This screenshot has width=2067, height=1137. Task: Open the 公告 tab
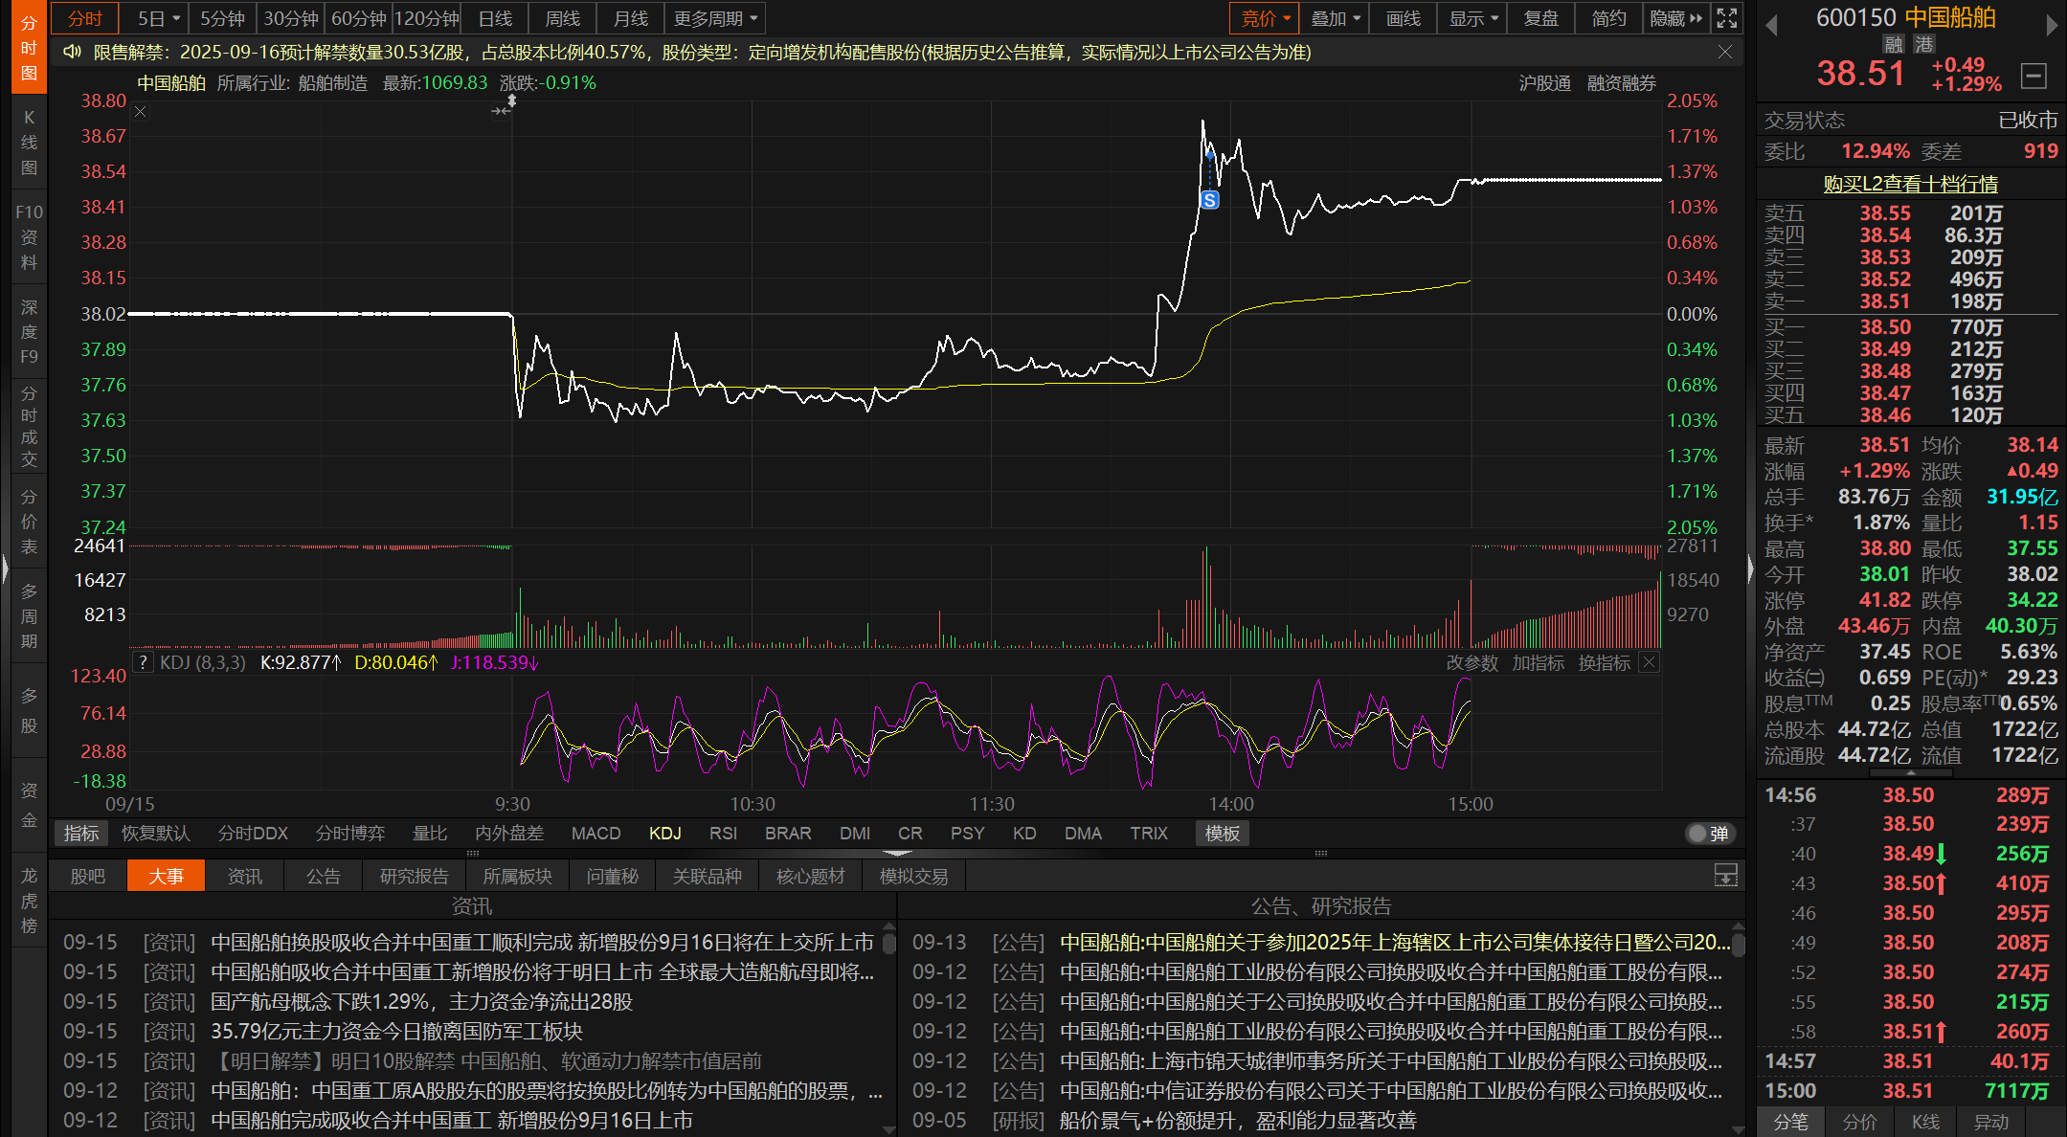[x=324, y=876]
